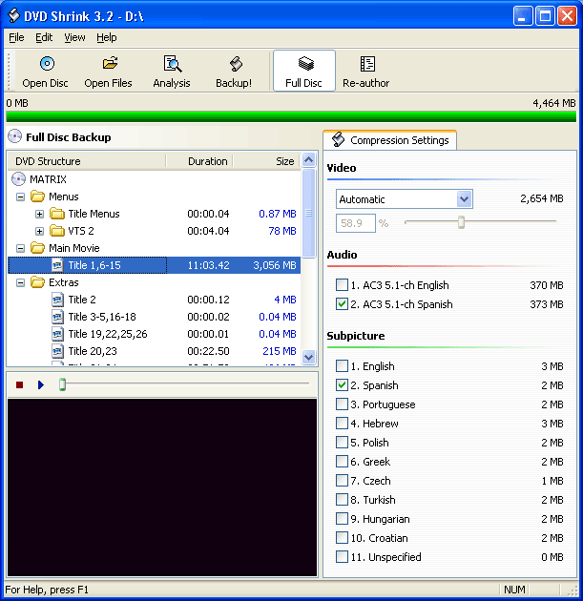Viewport: 583px width, 601px height.
Task: Play the preview with blue triangle
Action: (x=41, y=384)
